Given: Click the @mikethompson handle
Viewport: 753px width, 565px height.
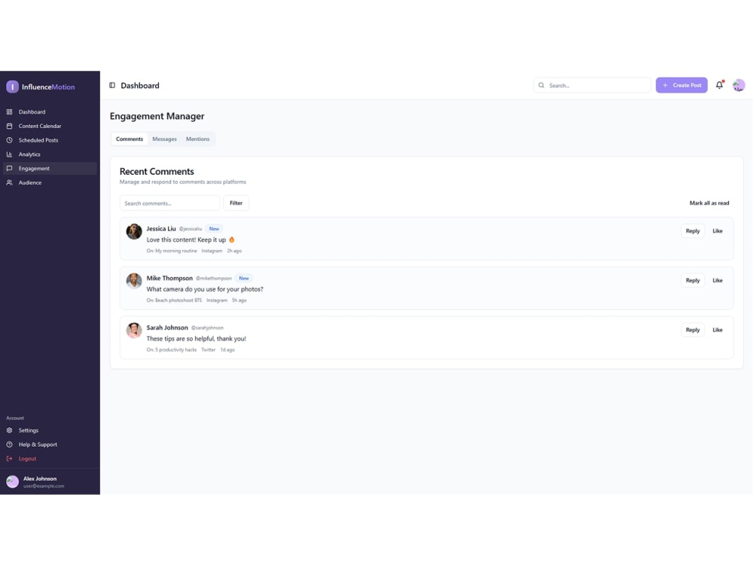Looking at the screenshot, I should pyautogui.click(x=214, y=279).
